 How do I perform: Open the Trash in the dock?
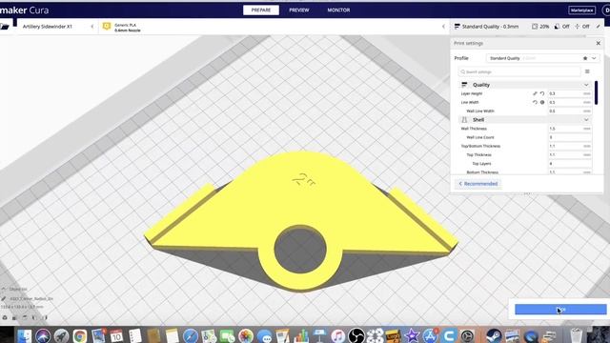tap(576, 335)
